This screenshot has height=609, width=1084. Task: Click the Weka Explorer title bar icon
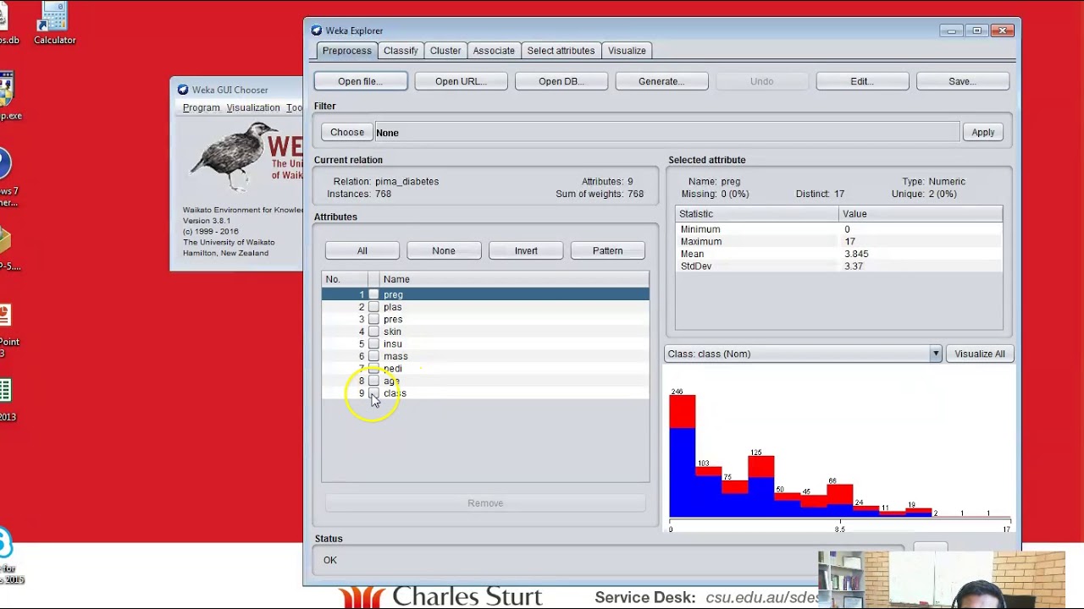[316, 30]
